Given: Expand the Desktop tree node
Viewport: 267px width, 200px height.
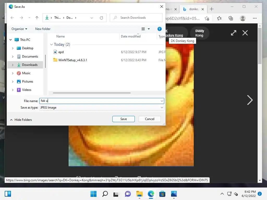Looking at the screenshot, I should [13, 48].
